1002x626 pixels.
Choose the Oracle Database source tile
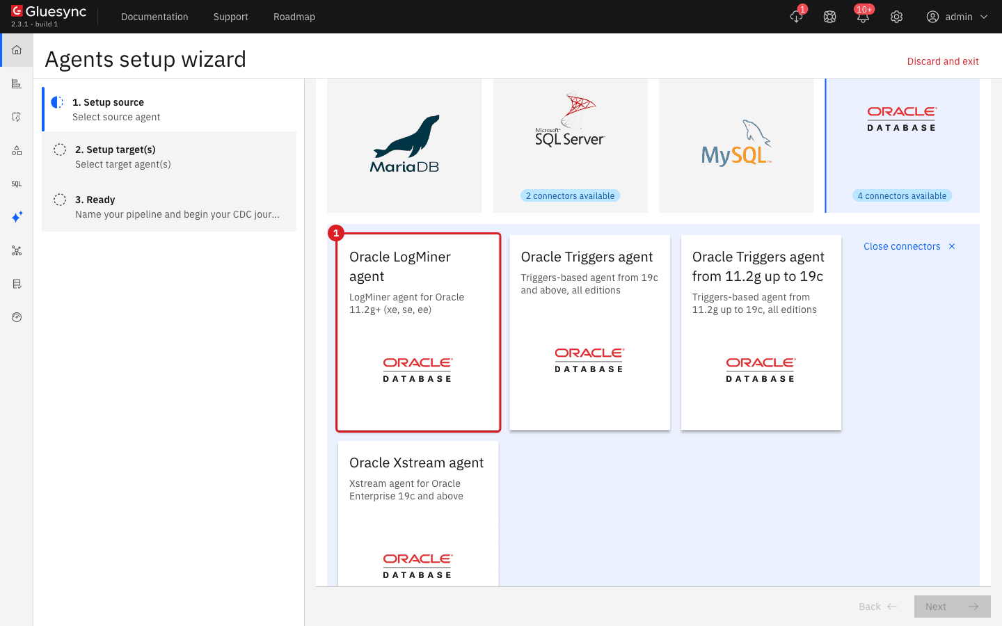[902, 145]
